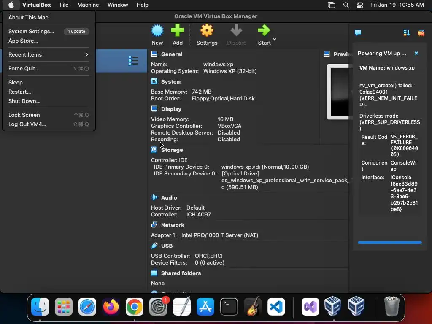This screenshot has height=324, width=432.
Task: Open Launchpad from the Dock
Action: [x=64, y=306]
